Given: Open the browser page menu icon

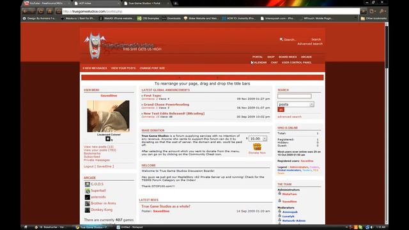Looking at the screenshot, I should 373,11.
